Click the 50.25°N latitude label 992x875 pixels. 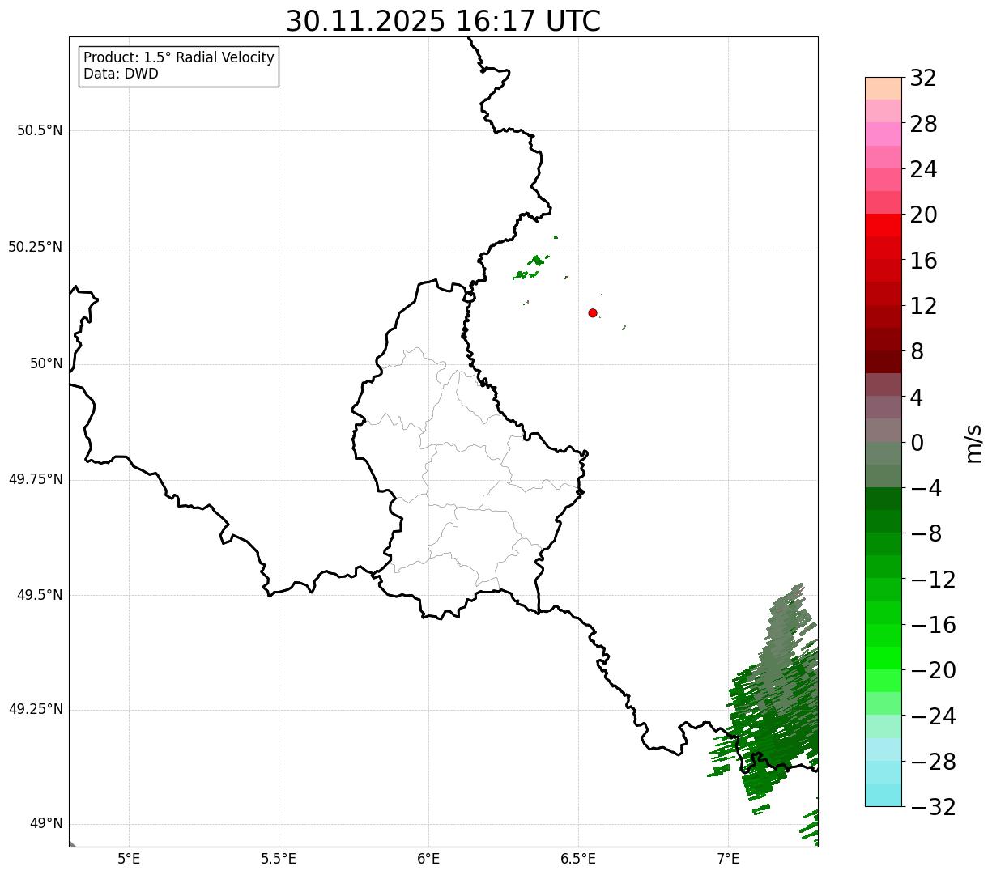[36, 248]
